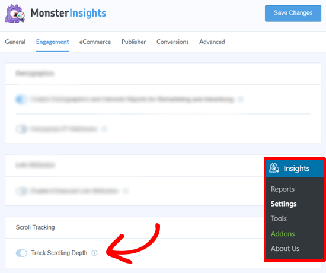Screen dimensions: 326x273
Task: Click info icon beside Track Scrolling Depth
Action: coord(95,253)
